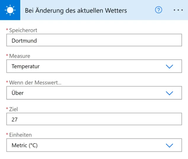Click the Measure field label
Image resolution: width=188 pixels, height=159 pixels.
[20, 56]
